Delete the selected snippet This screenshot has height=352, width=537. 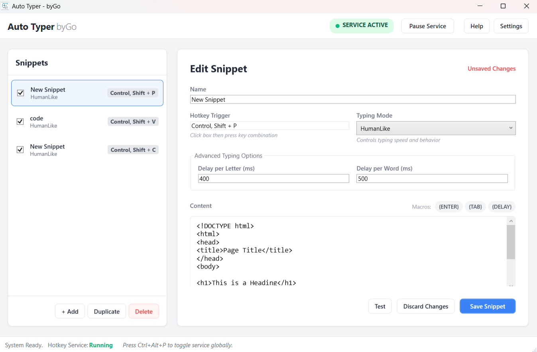[144, 311]
